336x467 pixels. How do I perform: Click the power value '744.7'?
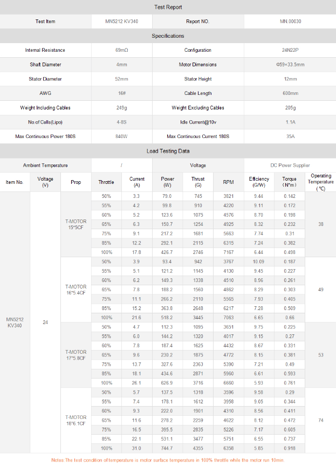tap(167, 448)
